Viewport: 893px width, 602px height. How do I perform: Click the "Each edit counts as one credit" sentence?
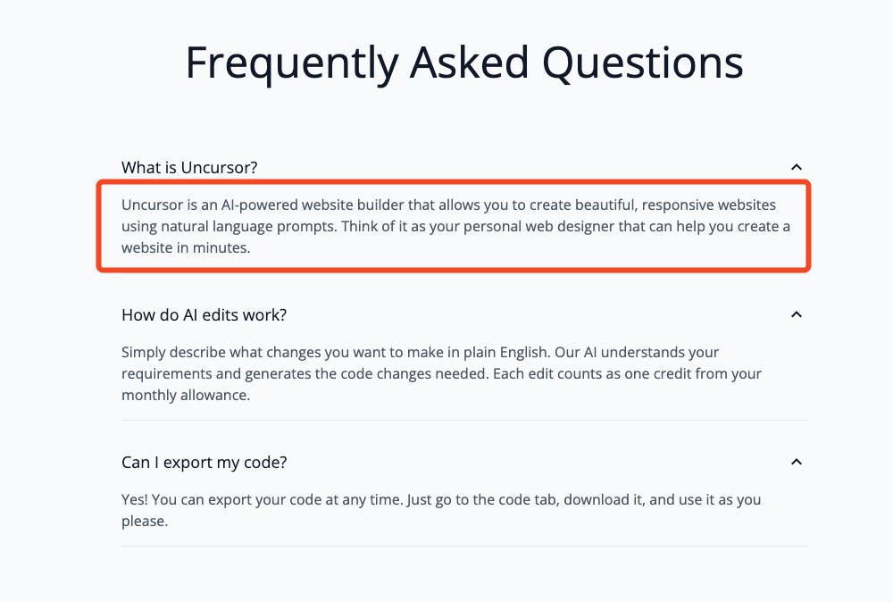click(627, 373)
